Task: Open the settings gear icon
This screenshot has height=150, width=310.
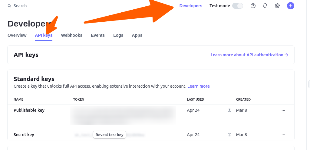Action: pyautogui.click(x=277, y=6)
